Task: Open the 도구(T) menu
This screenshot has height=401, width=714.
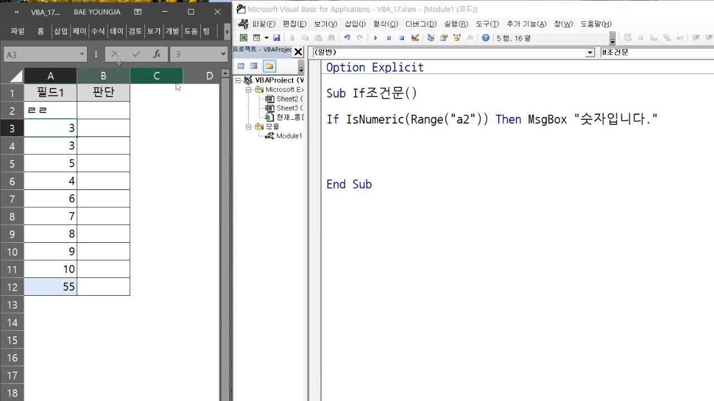Action: pos(487,24)
